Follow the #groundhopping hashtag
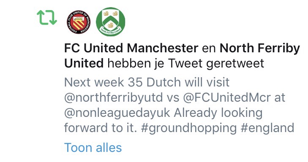Image resolution: width=308 pixels, height=162 pixels. 189,128
